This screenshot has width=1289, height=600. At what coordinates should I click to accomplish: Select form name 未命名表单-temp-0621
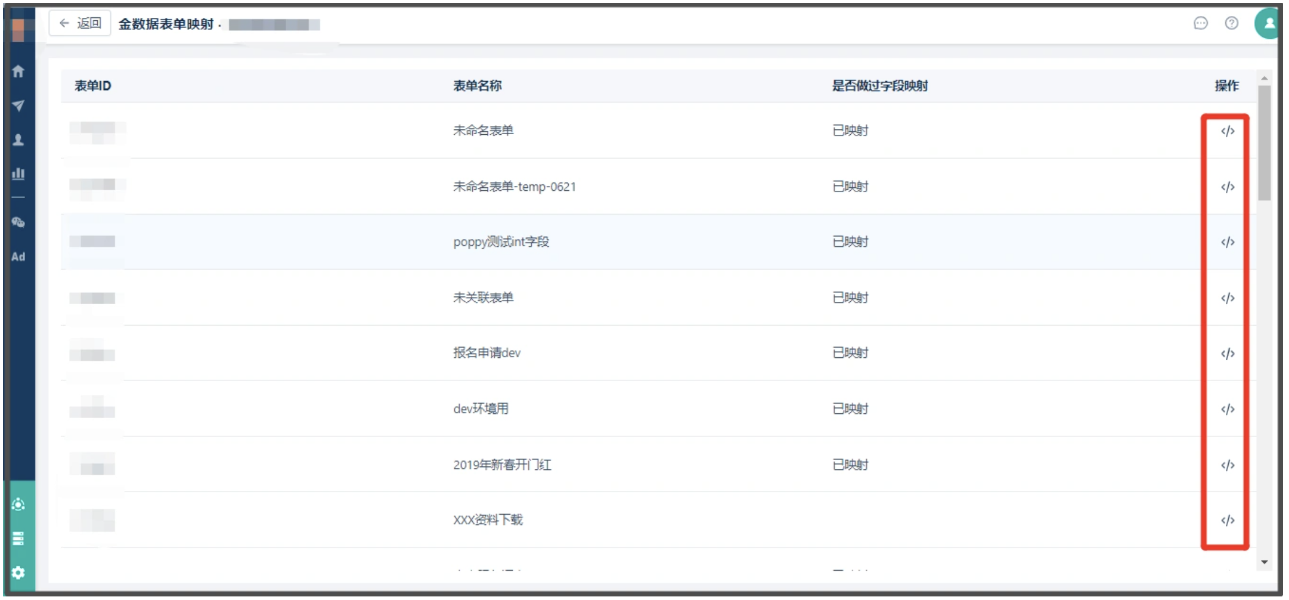(515, 187)
